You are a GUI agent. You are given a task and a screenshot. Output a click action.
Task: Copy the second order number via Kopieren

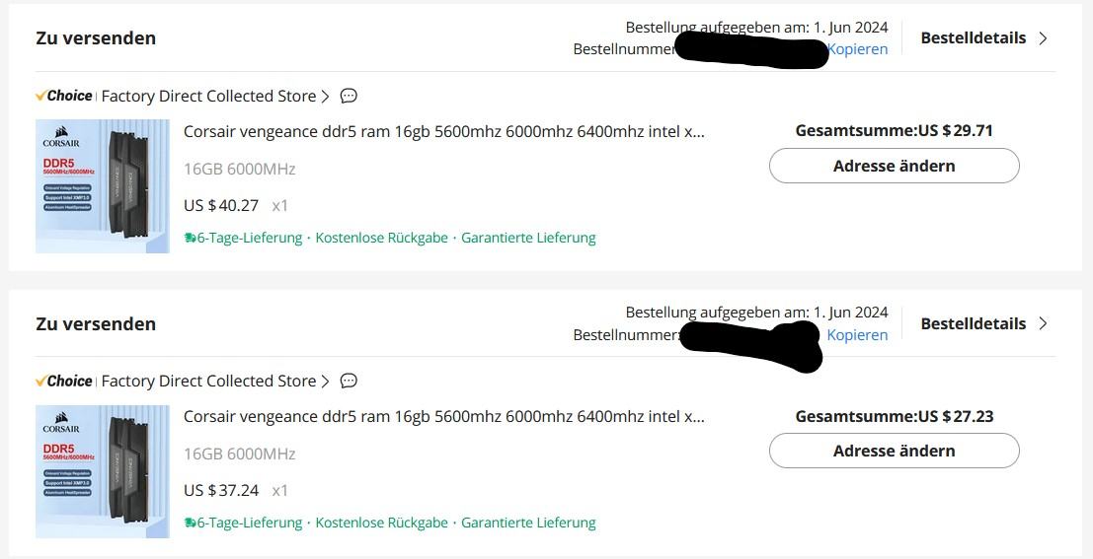(858, 334)
